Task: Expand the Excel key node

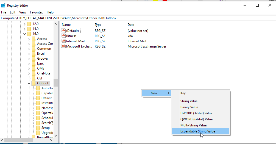Action: (29, 54)
